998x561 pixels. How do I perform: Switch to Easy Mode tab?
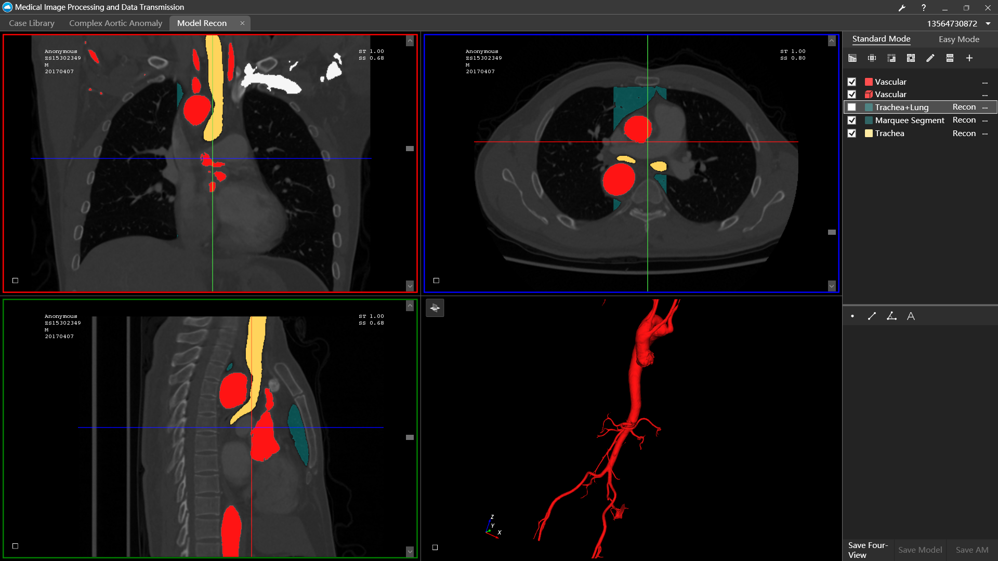point(958,39)
